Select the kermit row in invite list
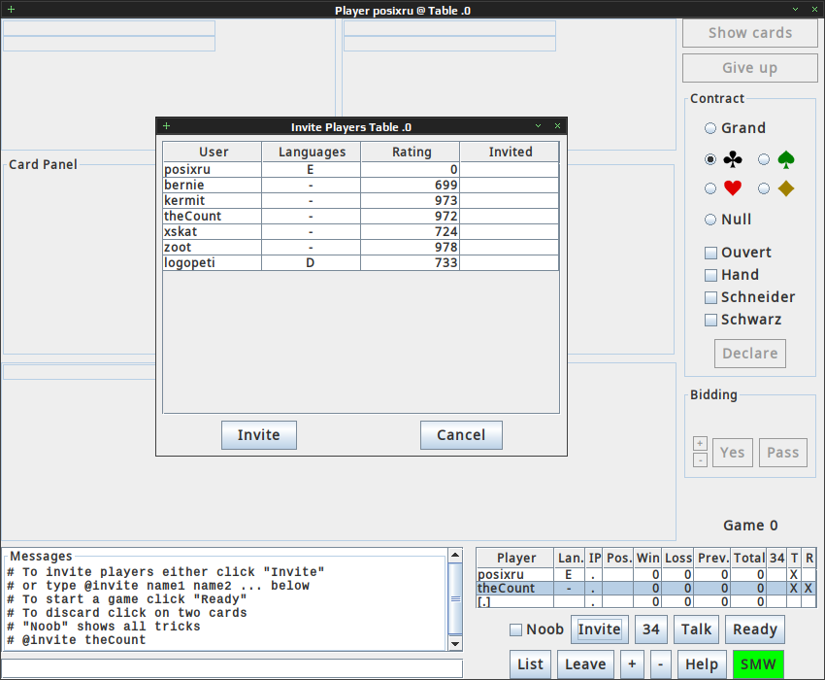The width and height of the screenshot is (825, 680). [361, 201]
